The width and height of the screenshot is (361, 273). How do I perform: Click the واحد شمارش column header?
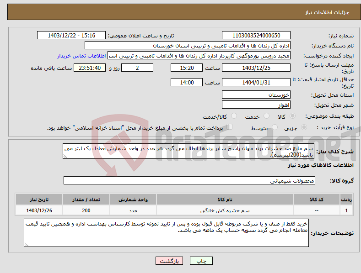133,199
